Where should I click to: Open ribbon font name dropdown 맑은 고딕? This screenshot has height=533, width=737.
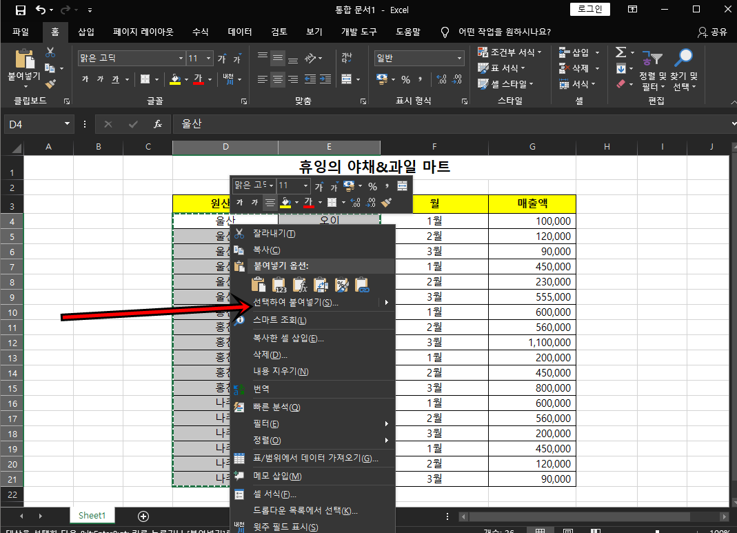click(181, 59)
